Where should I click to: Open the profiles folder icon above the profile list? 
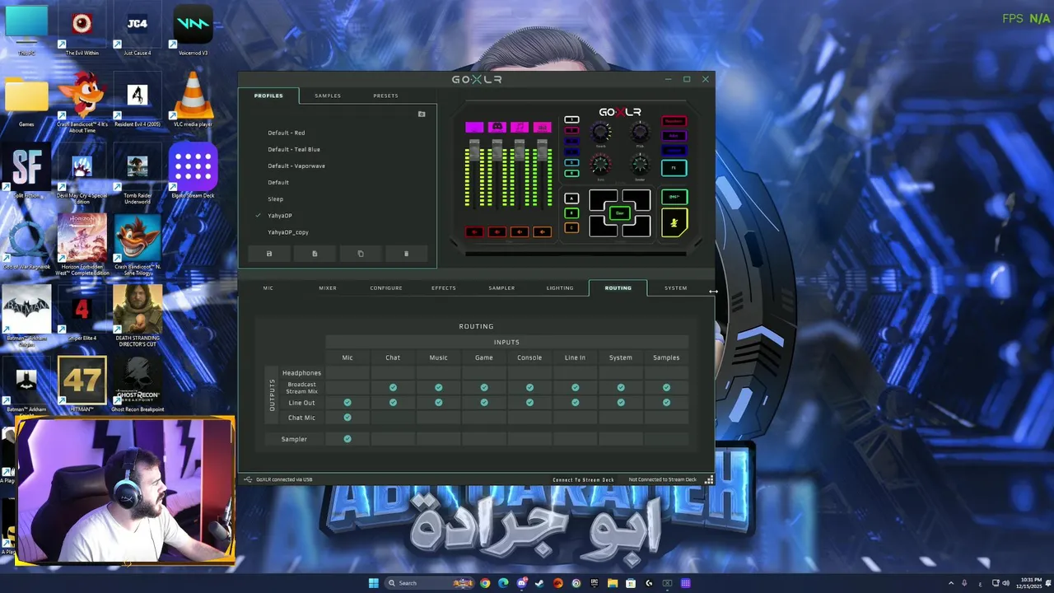click(x=422, y=114)
